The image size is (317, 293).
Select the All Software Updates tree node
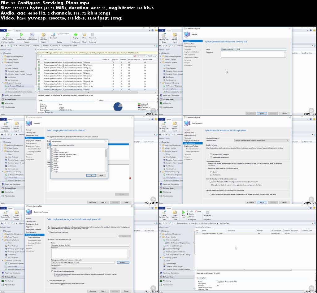(171, 240)
